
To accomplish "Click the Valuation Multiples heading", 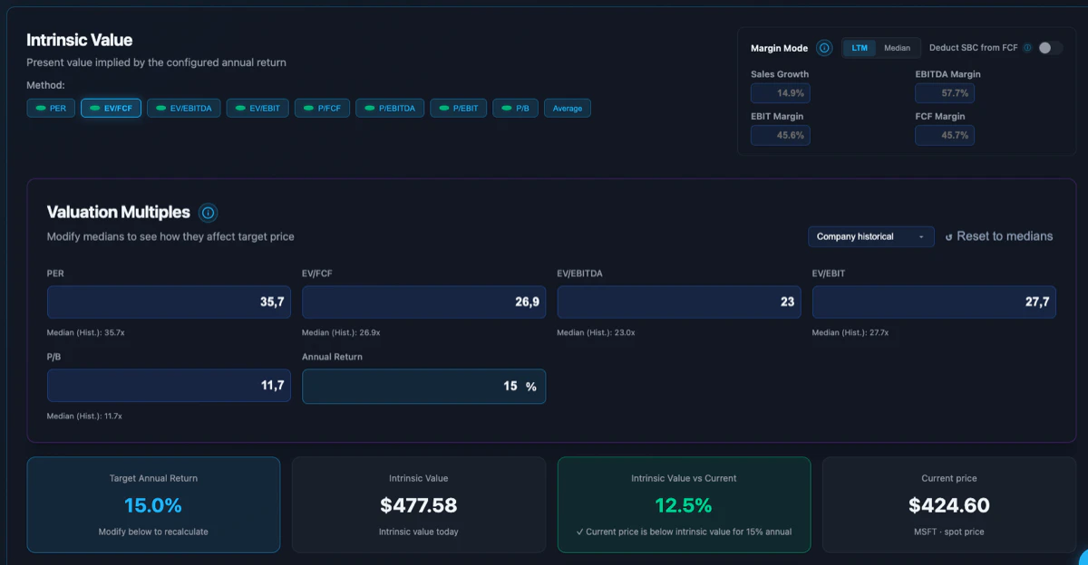I will 119,212.
